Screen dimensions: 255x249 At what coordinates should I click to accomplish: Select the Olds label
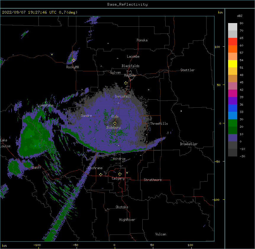115,117
